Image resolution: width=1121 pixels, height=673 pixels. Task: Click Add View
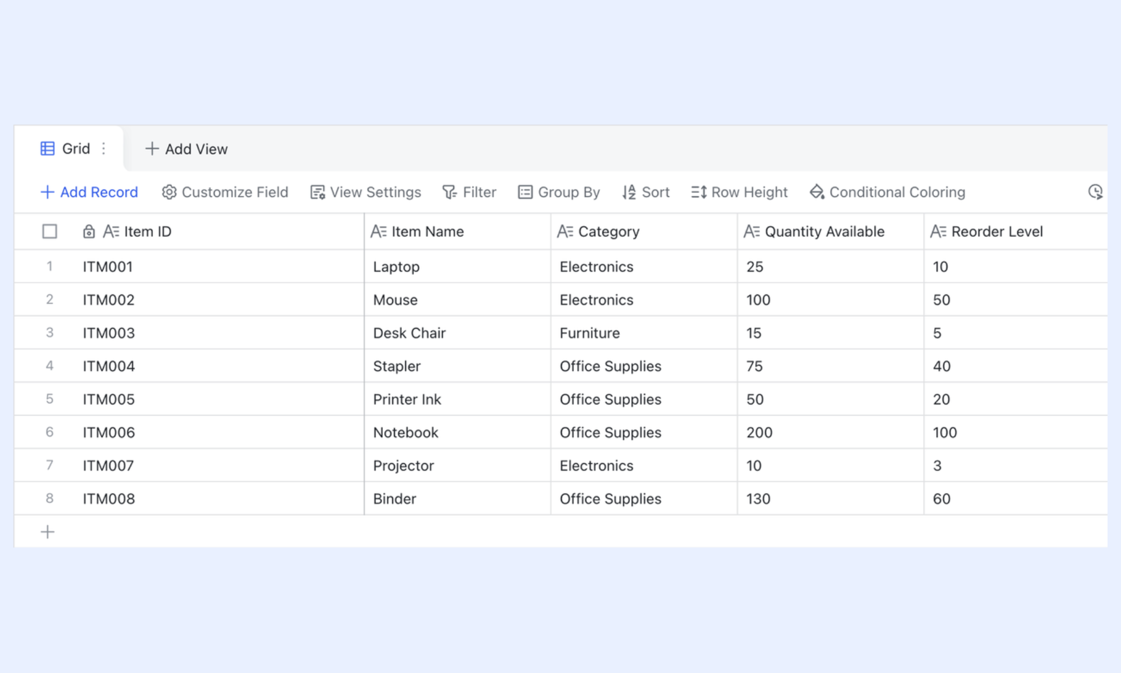pyautogui.click(x=187, y=149)
